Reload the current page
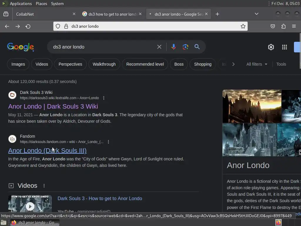 click(28, 26)
